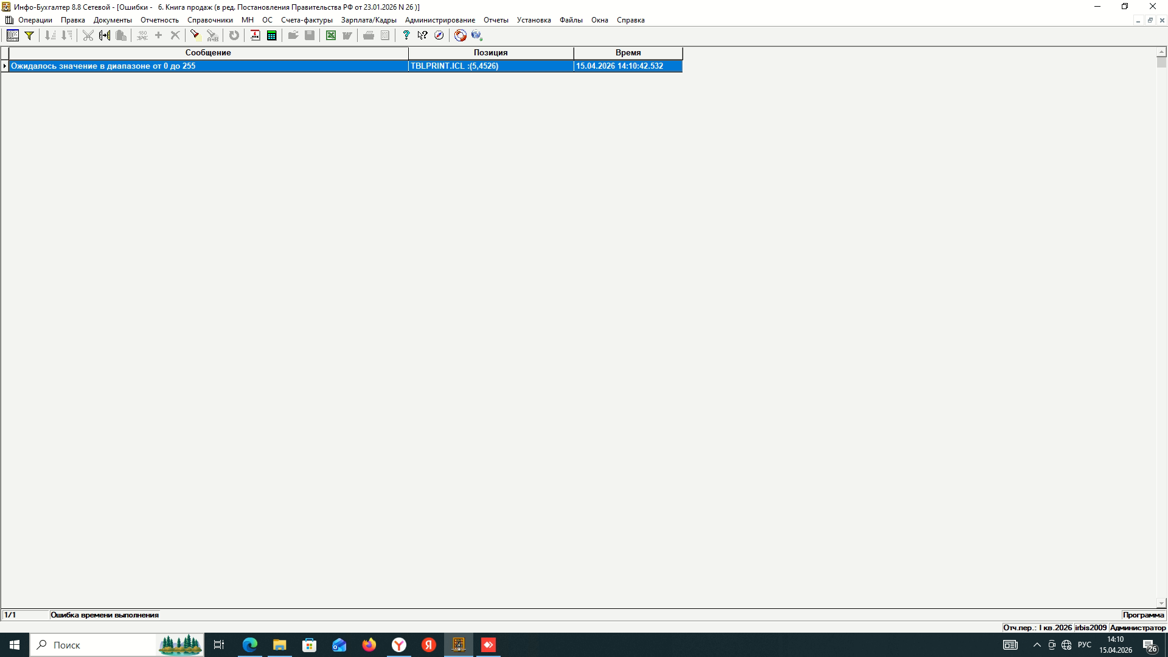Click the scissors cut icon
The width and height of the screenshot is (1168, 657).
(x=88, y=35)
